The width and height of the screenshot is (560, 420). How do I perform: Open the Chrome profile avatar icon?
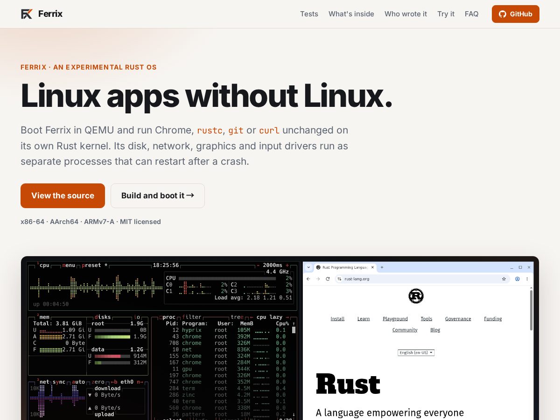[517, 279]
